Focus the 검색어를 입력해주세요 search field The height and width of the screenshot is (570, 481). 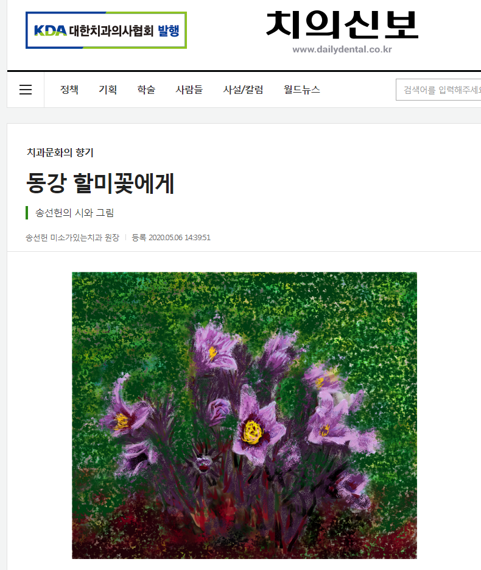click(x=438, y=90)
